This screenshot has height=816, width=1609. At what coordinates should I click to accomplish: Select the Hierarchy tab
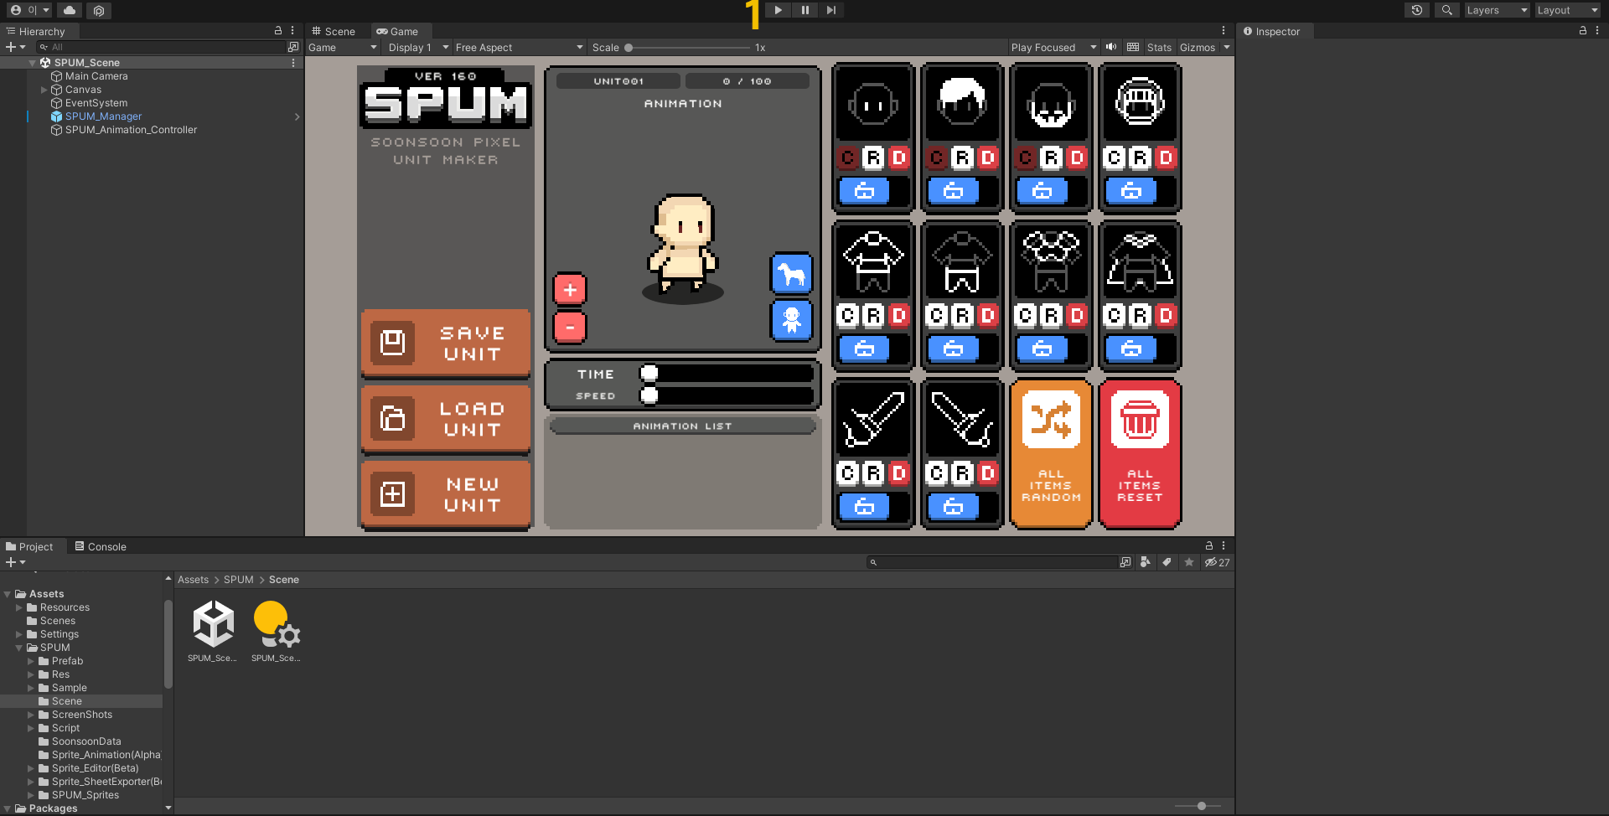tap(36, 31)
